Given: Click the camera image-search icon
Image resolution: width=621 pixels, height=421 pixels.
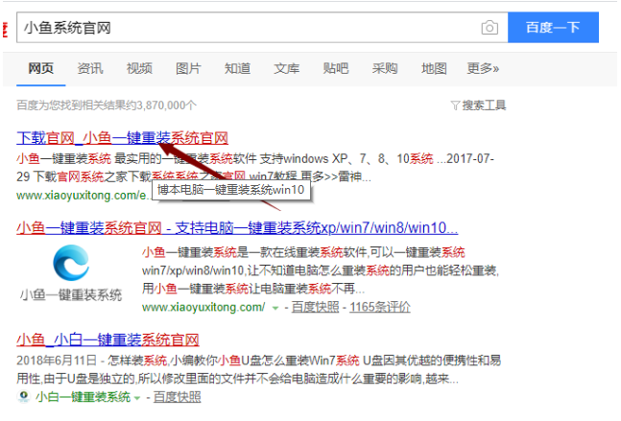Looking at the screenshot, I should tap(490, 28).
